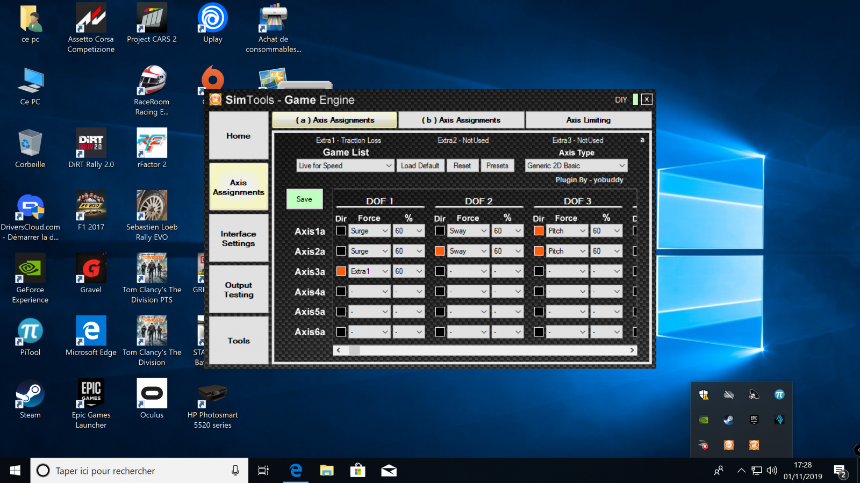This screenshot has width=860, height=483.
Task: Open Axis Type dropdown Generic 2D Basic
Action: (x=576, y=165)
